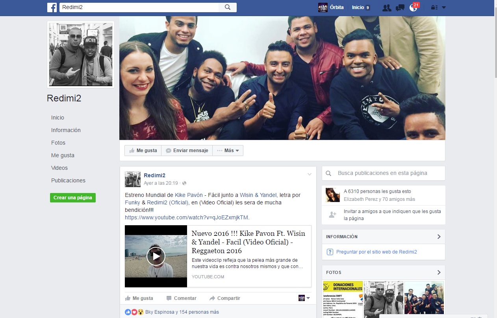
Task: Open Kike Pavón link in post
Action: coord(189,195)
